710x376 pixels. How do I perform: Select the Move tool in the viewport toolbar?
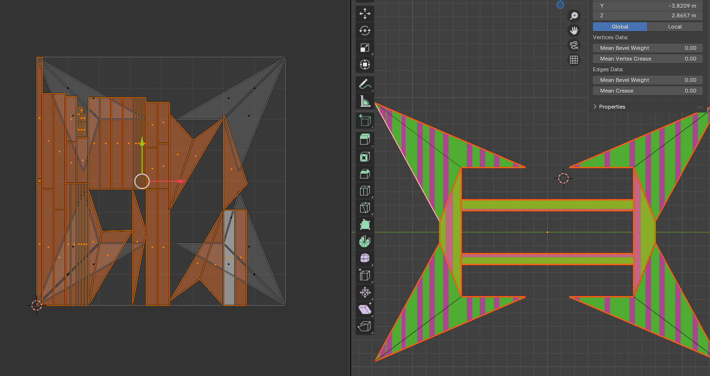pos(365,14)
